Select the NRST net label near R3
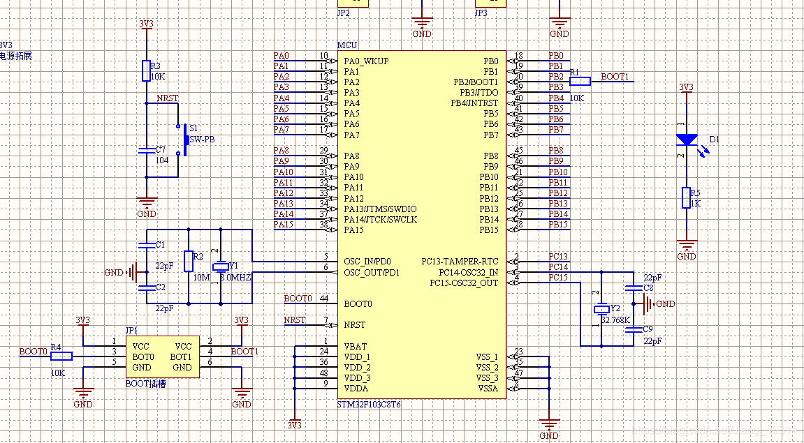The height and width of the screenshot is (443, 804). point(168,98)
